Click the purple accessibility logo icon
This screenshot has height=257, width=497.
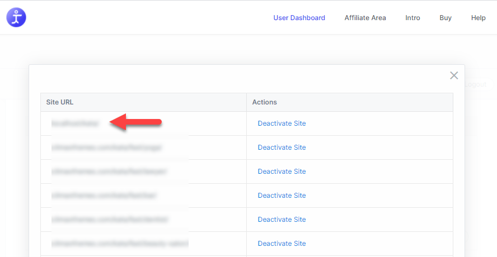16,17
